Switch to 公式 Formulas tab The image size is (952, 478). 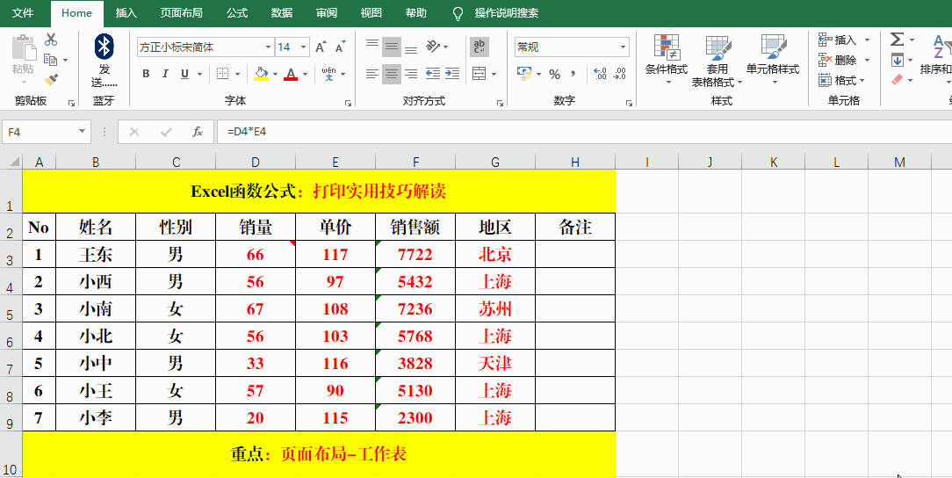click(237, 13)
